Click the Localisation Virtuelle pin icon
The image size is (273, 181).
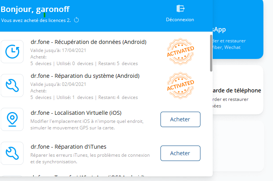[12, 119]
